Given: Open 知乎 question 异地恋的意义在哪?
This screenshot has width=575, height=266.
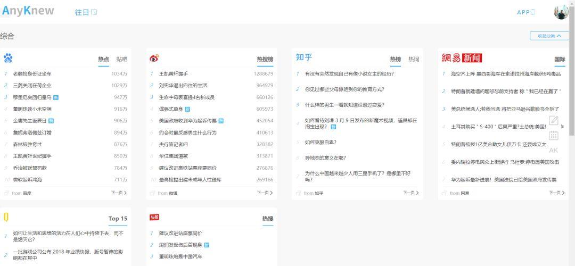Looking at the screenshot, I should coord(325,158).
